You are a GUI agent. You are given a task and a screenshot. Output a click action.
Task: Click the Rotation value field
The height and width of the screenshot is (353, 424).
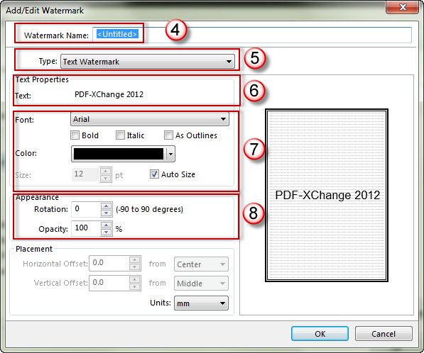pyautogui.click(x=86, y=209)
